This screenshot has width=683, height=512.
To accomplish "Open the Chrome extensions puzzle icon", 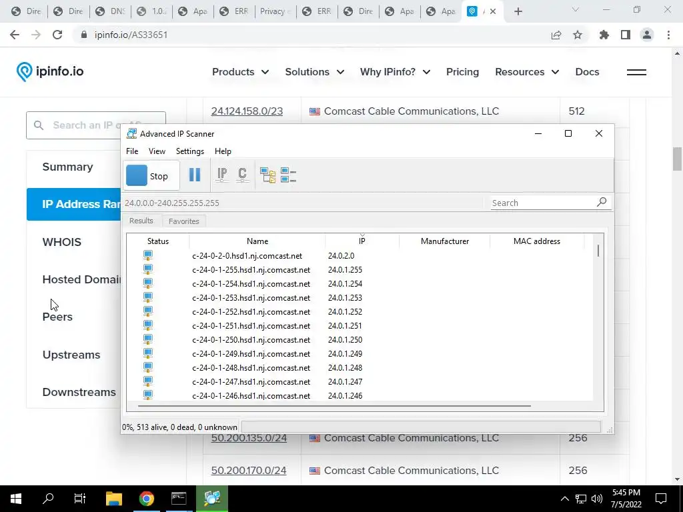I will point(604,35).
